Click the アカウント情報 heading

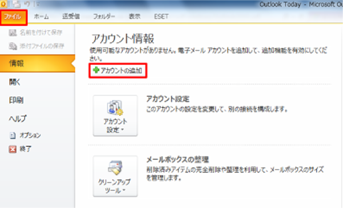click(x=123, y=39)
